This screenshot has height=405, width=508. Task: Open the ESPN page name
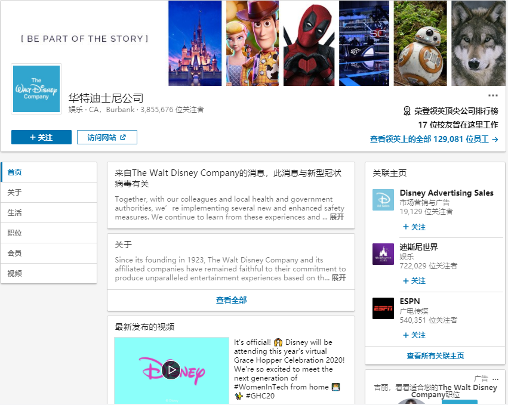click(x=410, y=301)
